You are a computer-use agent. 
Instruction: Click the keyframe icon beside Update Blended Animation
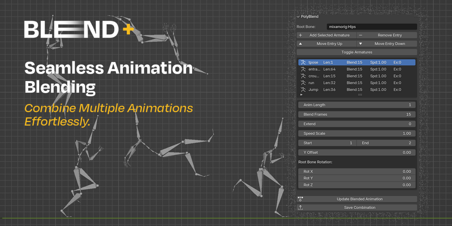301,199
